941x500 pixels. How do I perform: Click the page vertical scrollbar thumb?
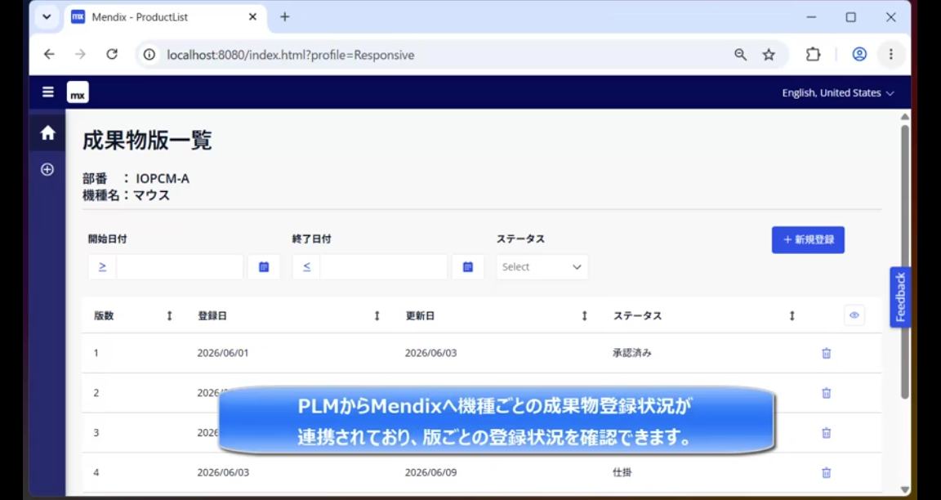[905, 261]
